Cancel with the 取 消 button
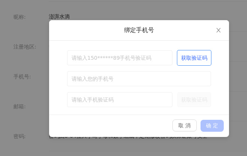Image resolution: width=247 pixels, height=156 pixels. tap(184, 125)
